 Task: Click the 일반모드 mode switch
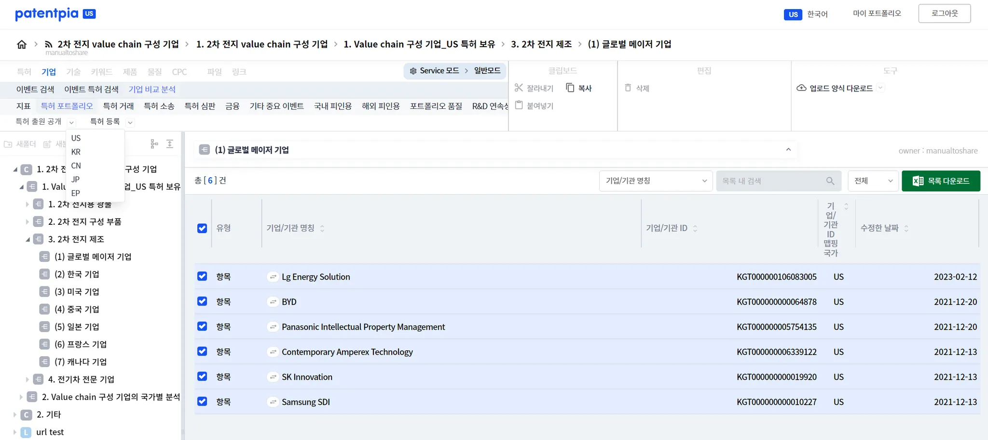coord(487,71)
